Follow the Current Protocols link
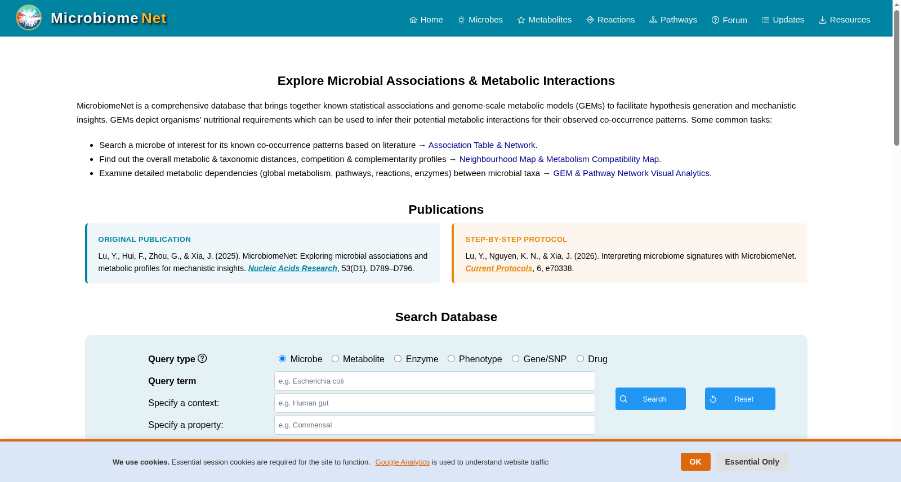 499,268
